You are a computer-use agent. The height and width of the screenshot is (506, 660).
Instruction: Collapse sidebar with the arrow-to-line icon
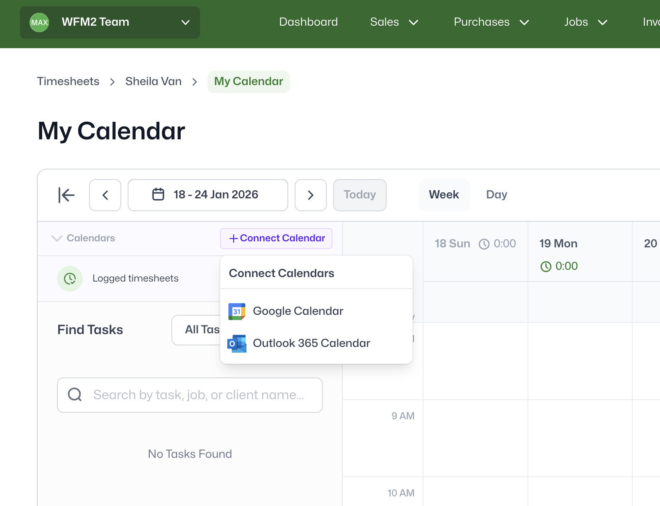67,195
